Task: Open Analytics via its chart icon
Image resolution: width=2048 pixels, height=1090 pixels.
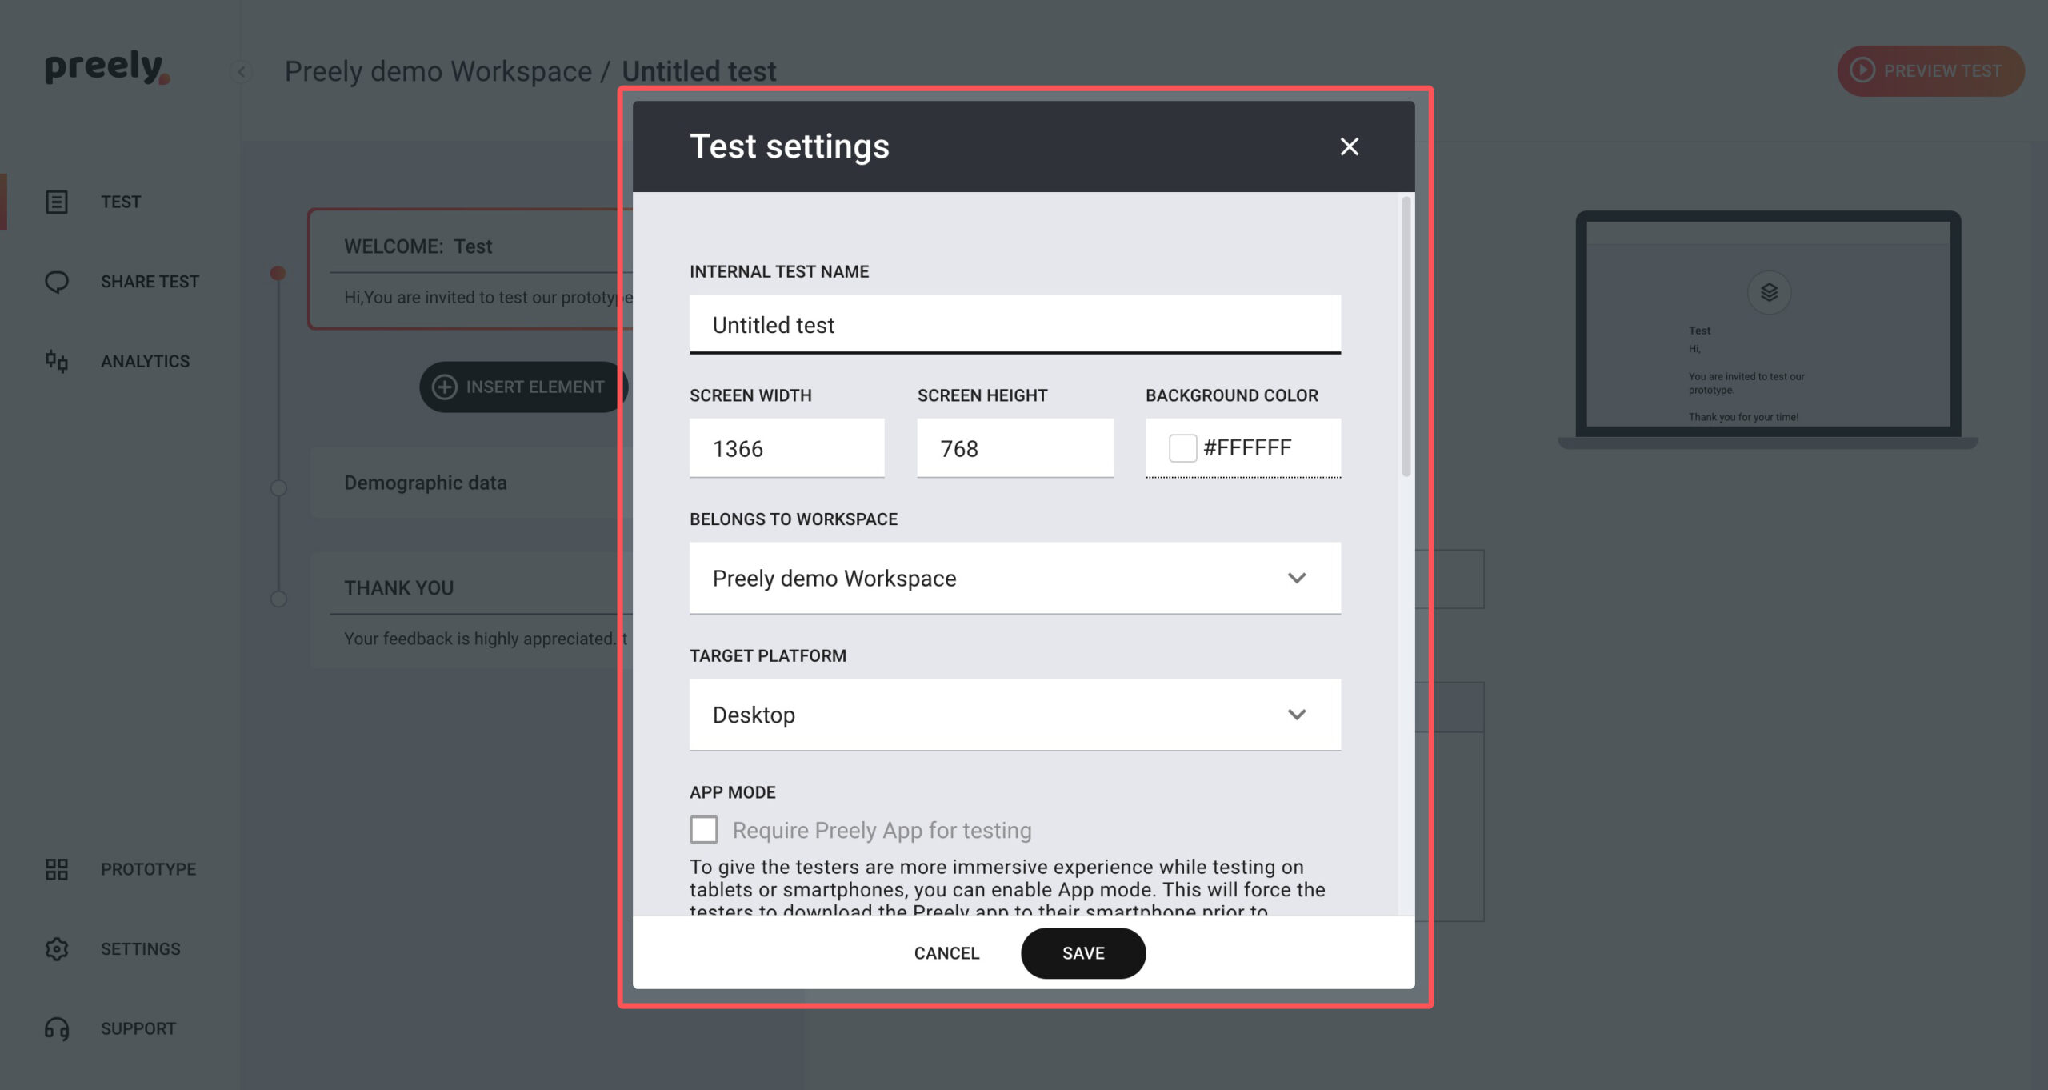Action: click(x=57, y=361)
